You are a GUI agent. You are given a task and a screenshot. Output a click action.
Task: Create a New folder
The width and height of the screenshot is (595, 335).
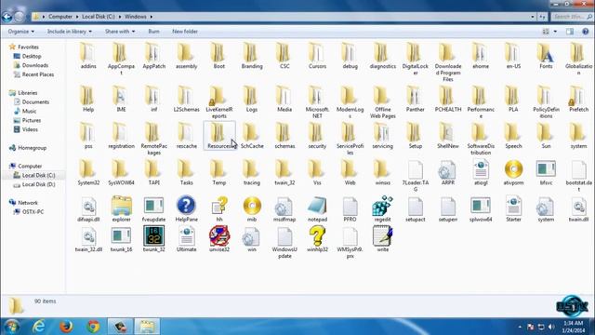click(x=185, y=32)
